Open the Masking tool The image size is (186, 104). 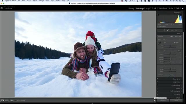(176, 30)
